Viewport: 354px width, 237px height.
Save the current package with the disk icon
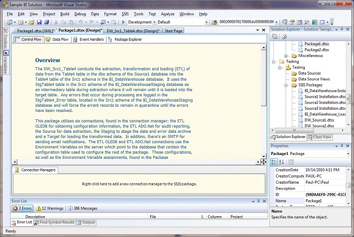point(39,22)
